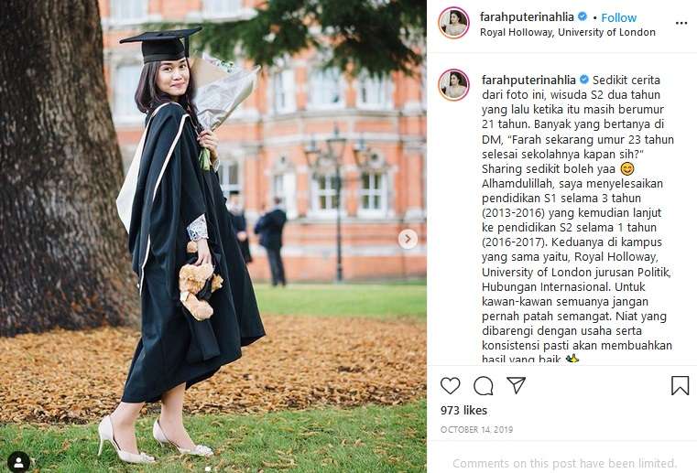Click the graduation photo

pyautogui.click(x=212, y=236)
